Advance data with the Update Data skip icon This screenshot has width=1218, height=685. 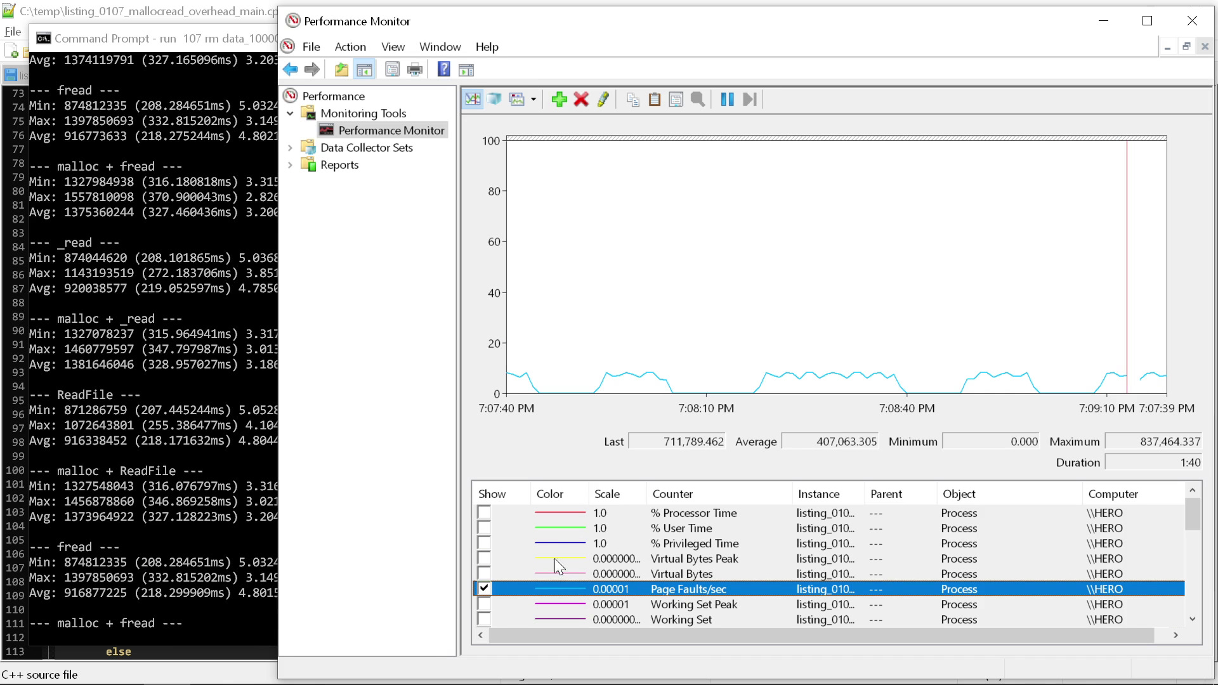(x=749, y=99)
